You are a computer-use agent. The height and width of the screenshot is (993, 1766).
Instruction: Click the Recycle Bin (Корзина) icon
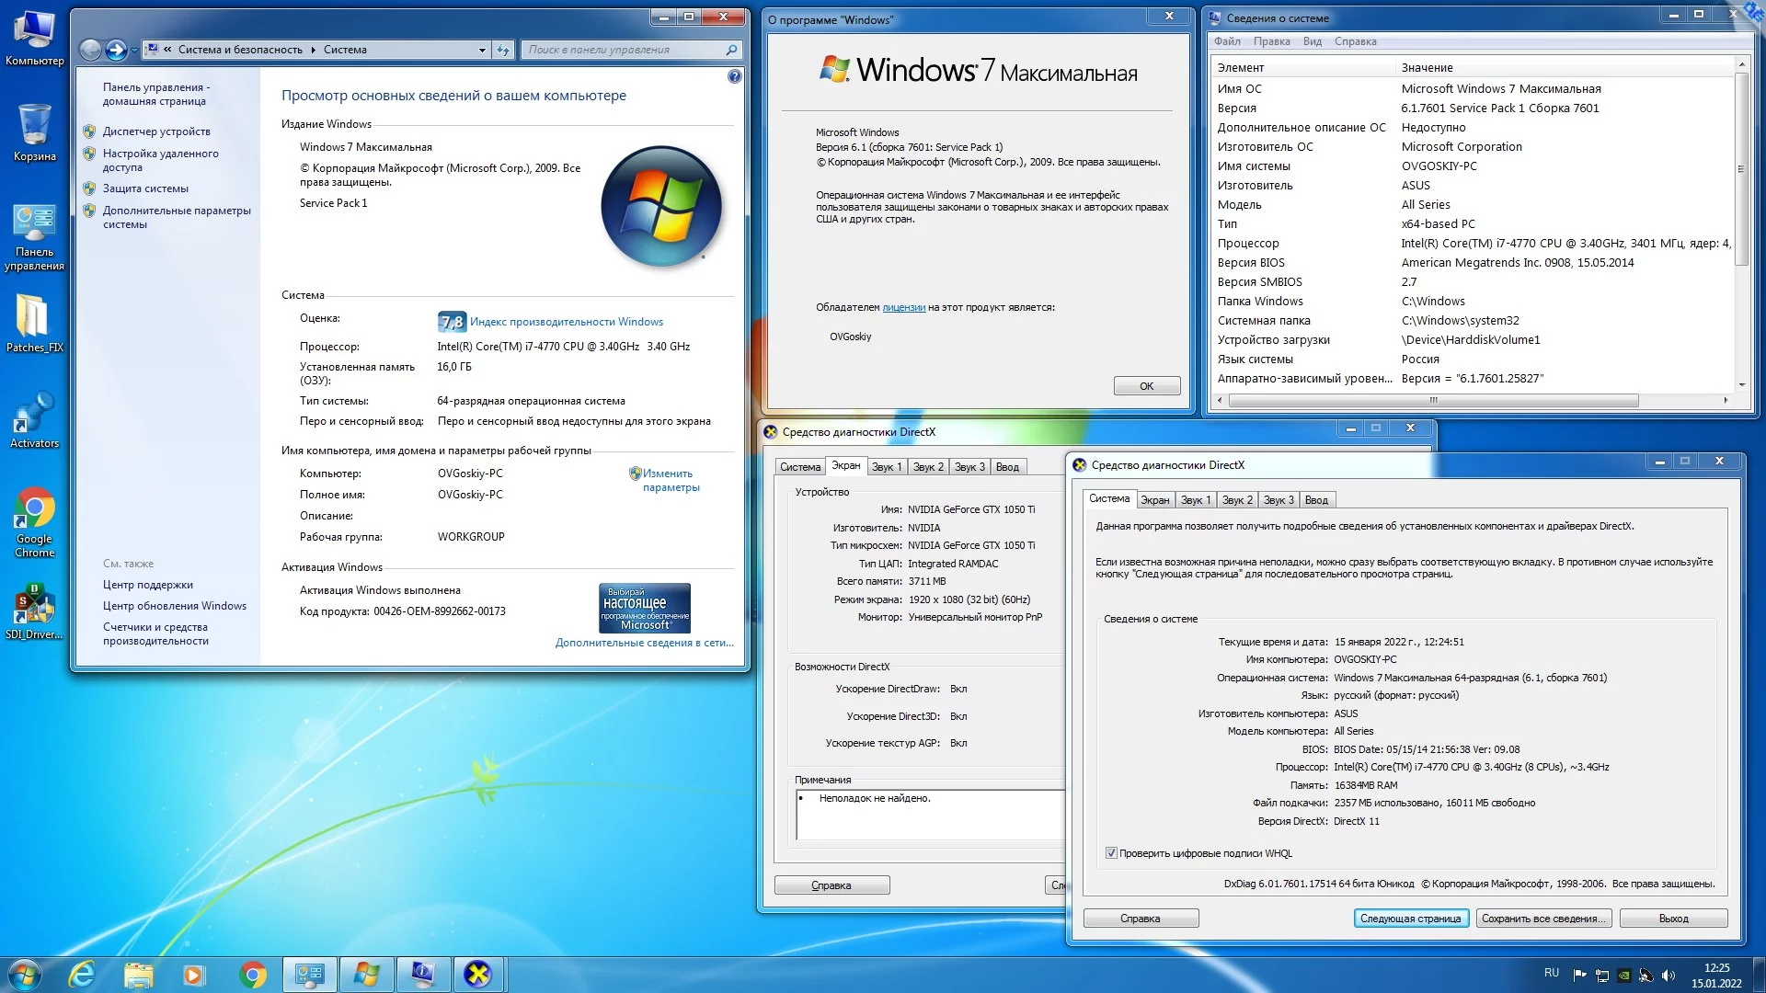[34, 126]
